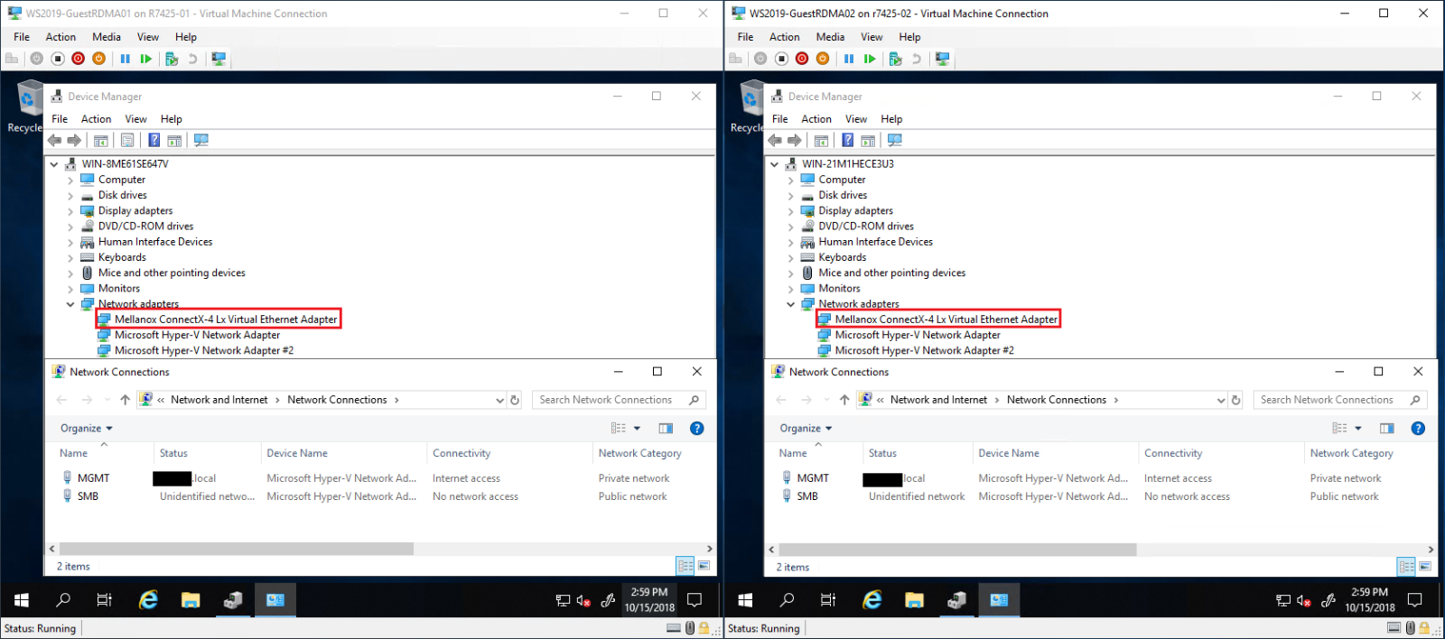Switch to large icons view in right Network Connections
The image size is (1445, 639).
(1424, 567)
